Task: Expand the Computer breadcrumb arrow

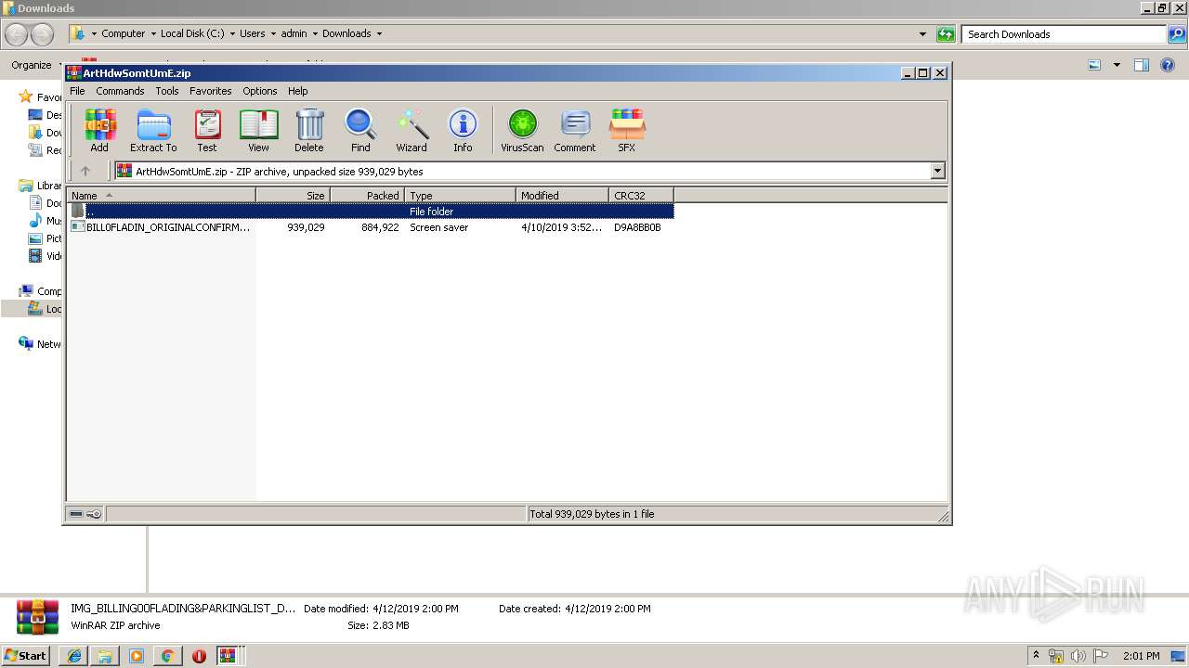Action: [153, 34]
